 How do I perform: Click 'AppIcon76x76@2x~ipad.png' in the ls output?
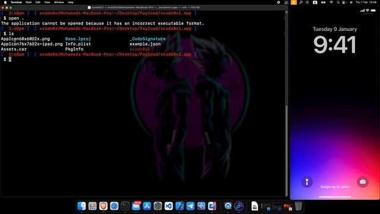31,44
